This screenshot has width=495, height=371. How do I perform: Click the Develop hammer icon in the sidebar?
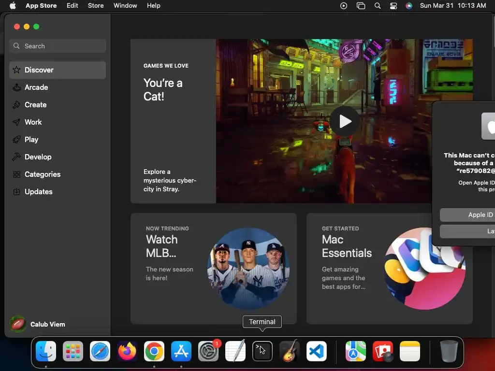point(16,157)
